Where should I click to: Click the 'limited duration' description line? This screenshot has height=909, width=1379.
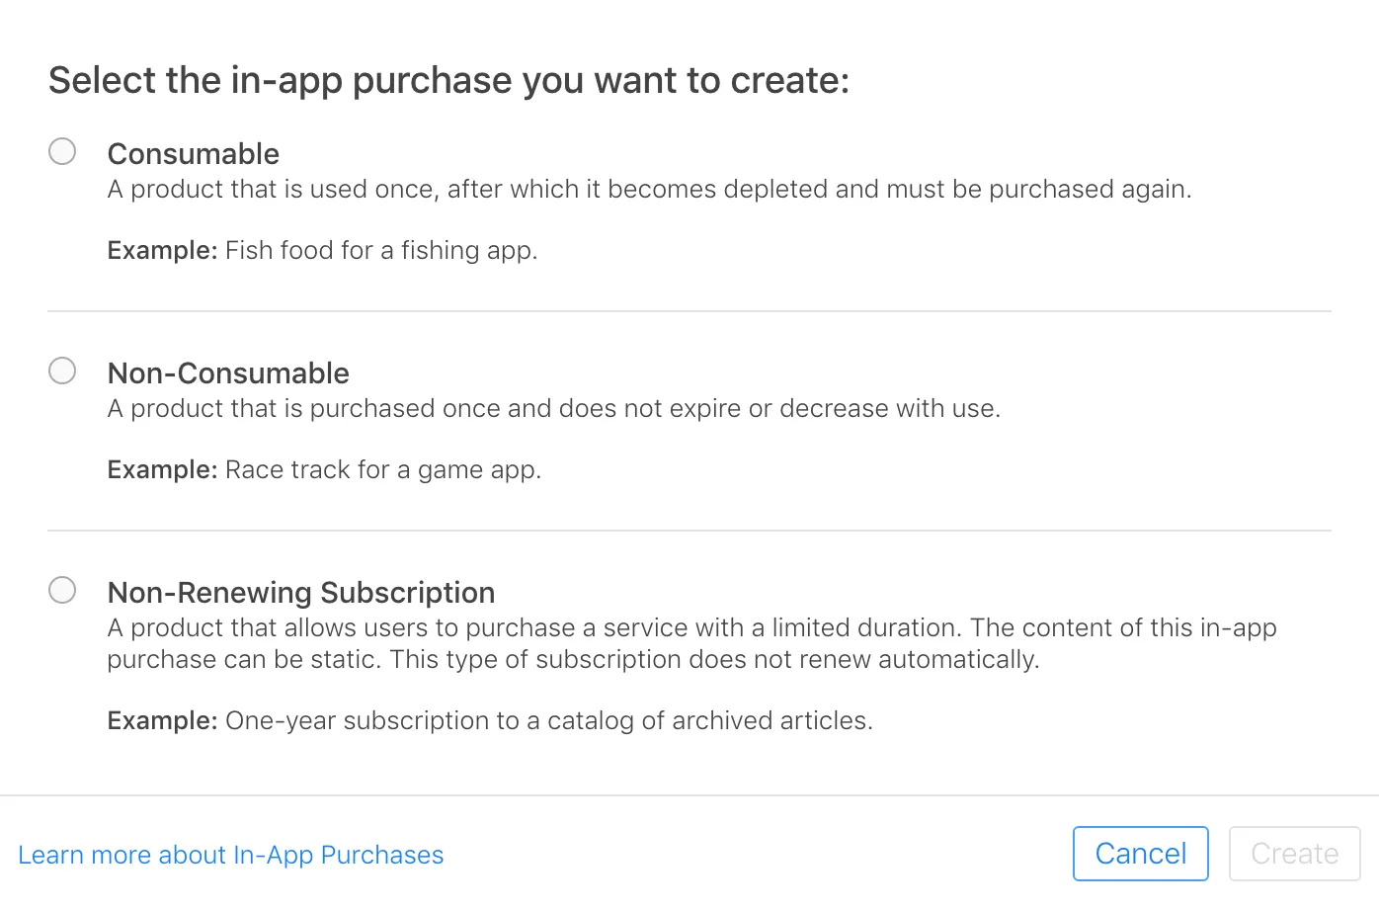click(691, 628)
